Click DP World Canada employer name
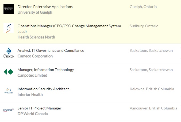The height and width of the screenshot is (122, 181). click(x=33, y=114)
